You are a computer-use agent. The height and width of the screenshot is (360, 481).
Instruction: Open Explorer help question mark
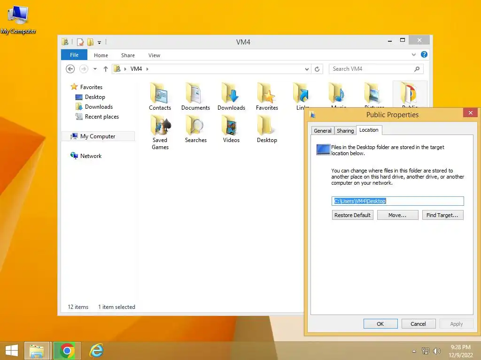(x=424, y=54)
